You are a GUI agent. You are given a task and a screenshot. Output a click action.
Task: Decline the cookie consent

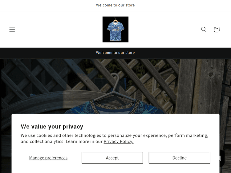(179, 158)
